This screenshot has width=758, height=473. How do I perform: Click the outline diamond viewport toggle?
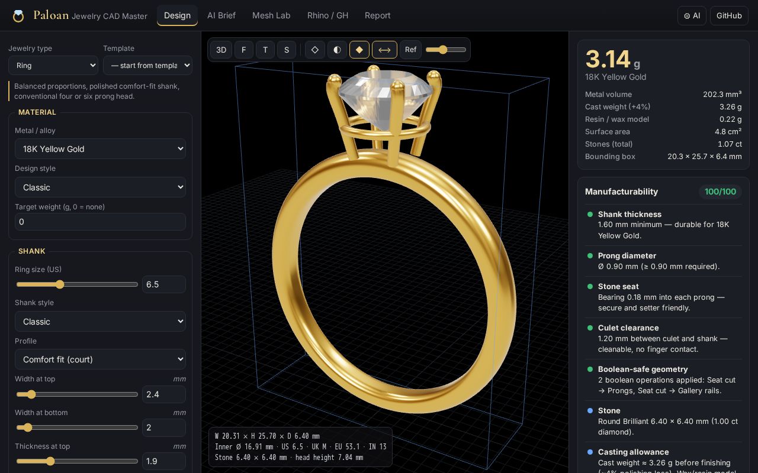[x=315, y=50]
